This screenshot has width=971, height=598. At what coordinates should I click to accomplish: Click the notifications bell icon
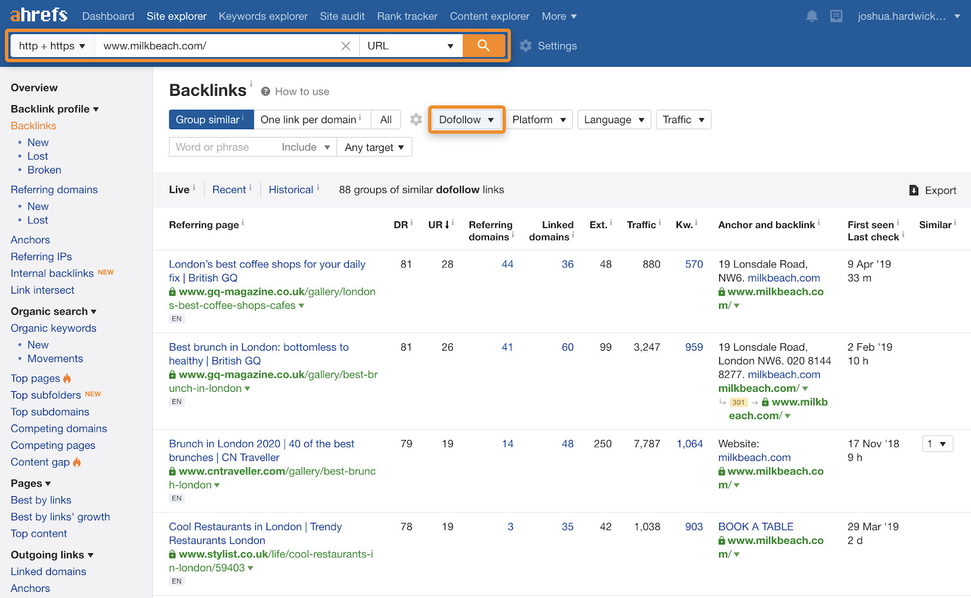[x=811, y=16]
